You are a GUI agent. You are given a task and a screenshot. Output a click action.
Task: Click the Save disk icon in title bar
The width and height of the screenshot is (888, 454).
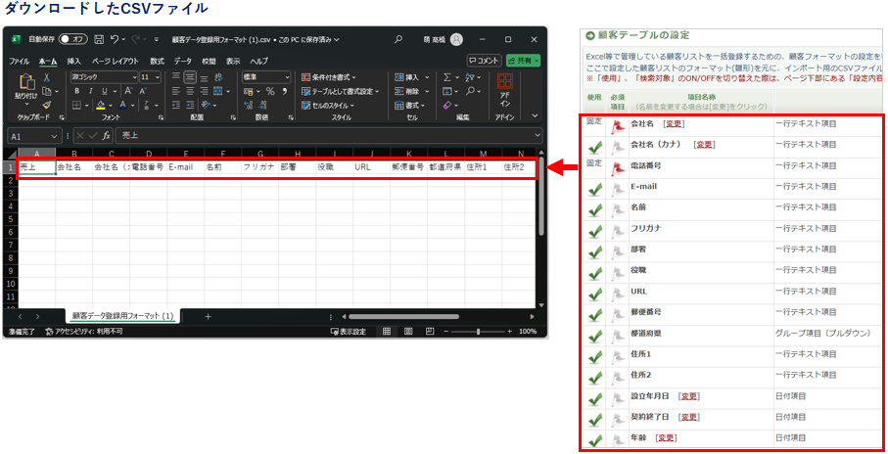tap(98, 39)
